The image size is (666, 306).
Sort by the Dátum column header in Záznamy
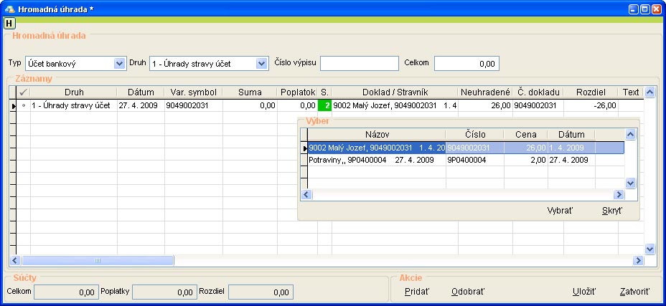[141, 92]
